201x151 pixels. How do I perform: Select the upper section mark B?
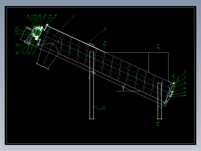click(x=105, y=42)
